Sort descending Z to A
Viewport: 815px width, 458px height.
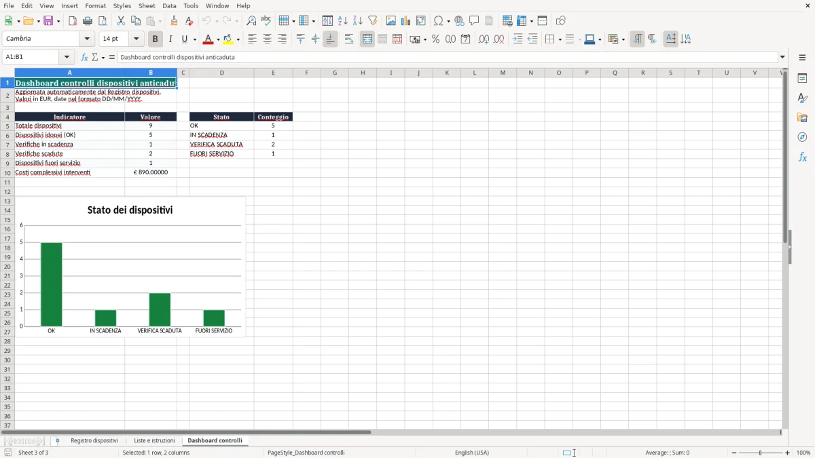(x=358, y=21)
